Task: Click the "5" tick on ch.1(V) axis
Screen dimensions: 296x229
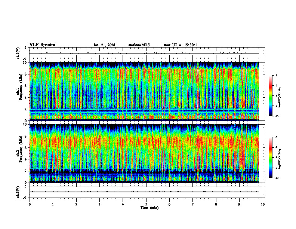Action: point(26,48)
